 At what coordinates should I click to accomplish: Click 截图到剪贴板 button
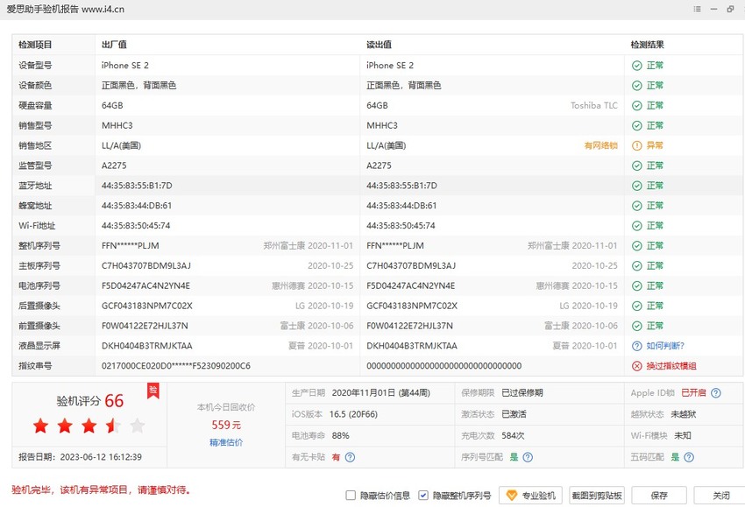[597, 495]
